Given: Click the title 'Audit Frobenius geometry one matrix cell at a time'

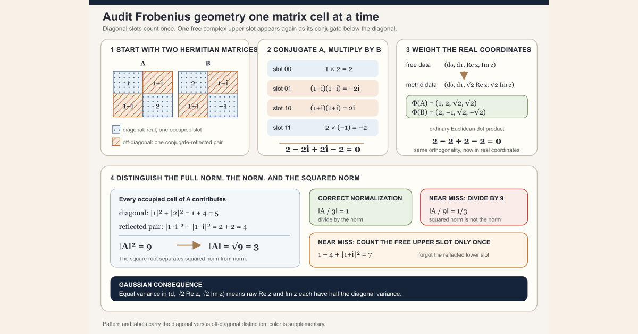Looking at the screenshot, I should point(241,16).
